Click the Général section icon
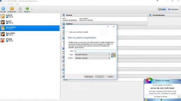 click(x=64, y=15)
